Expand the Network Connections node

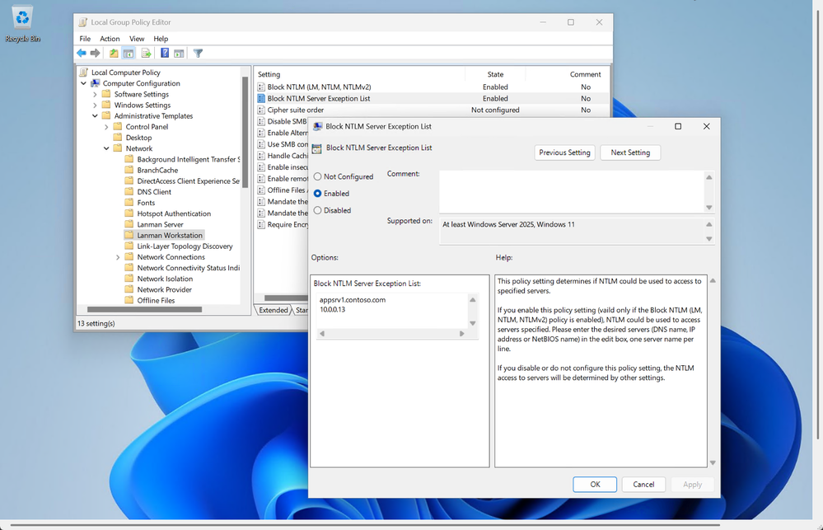tap(118, 257)
